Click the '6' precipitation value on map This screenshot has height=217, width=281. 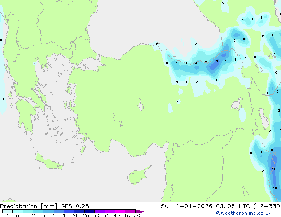(x=272, y=150)
